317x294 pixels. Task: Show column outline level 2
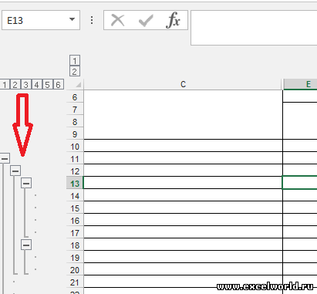pos(75,71)
